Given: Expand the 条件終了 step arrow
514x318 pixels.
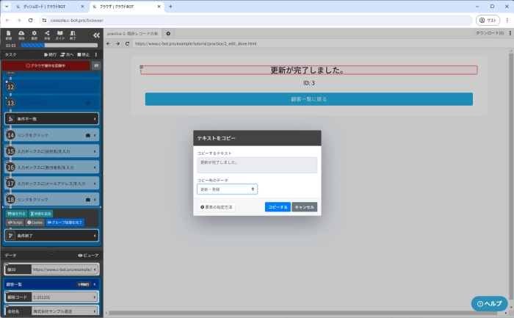Looking at the screenshot, I should (95, 236).
